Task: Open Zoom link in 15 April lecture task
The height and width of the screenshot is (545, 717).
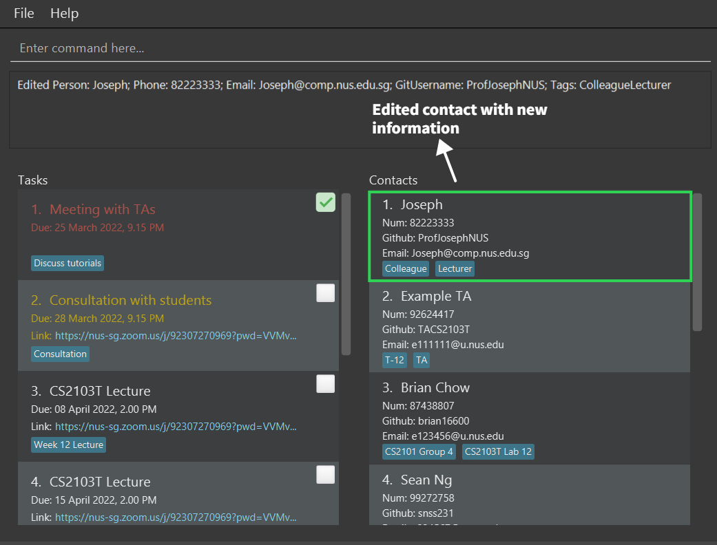Action: tap(176, 517)
